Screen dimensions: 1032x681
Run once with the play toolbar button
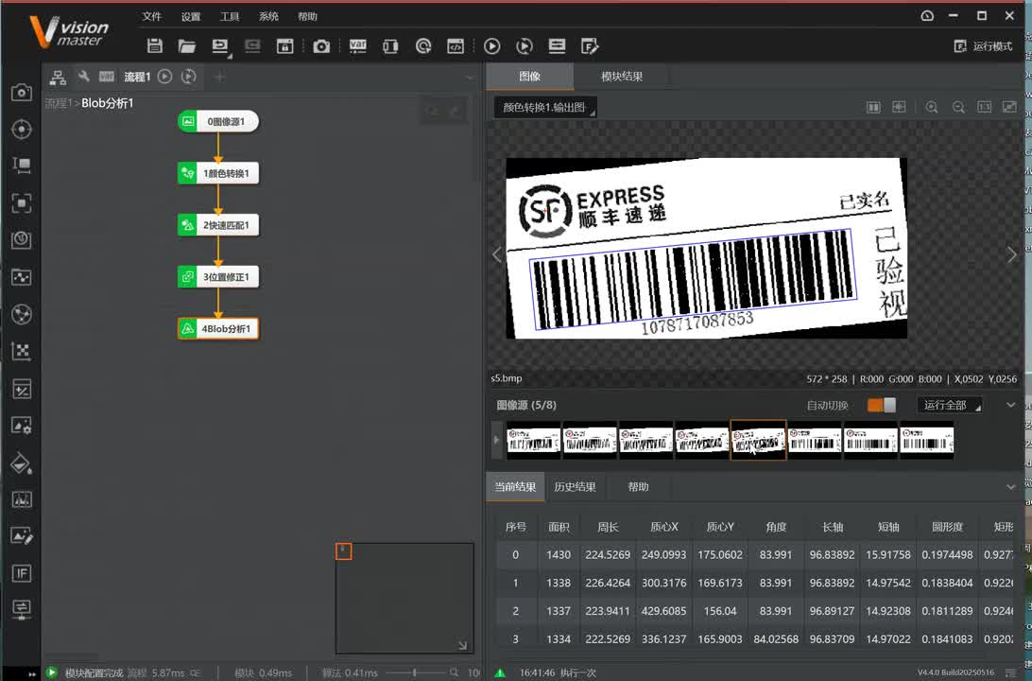491,46
